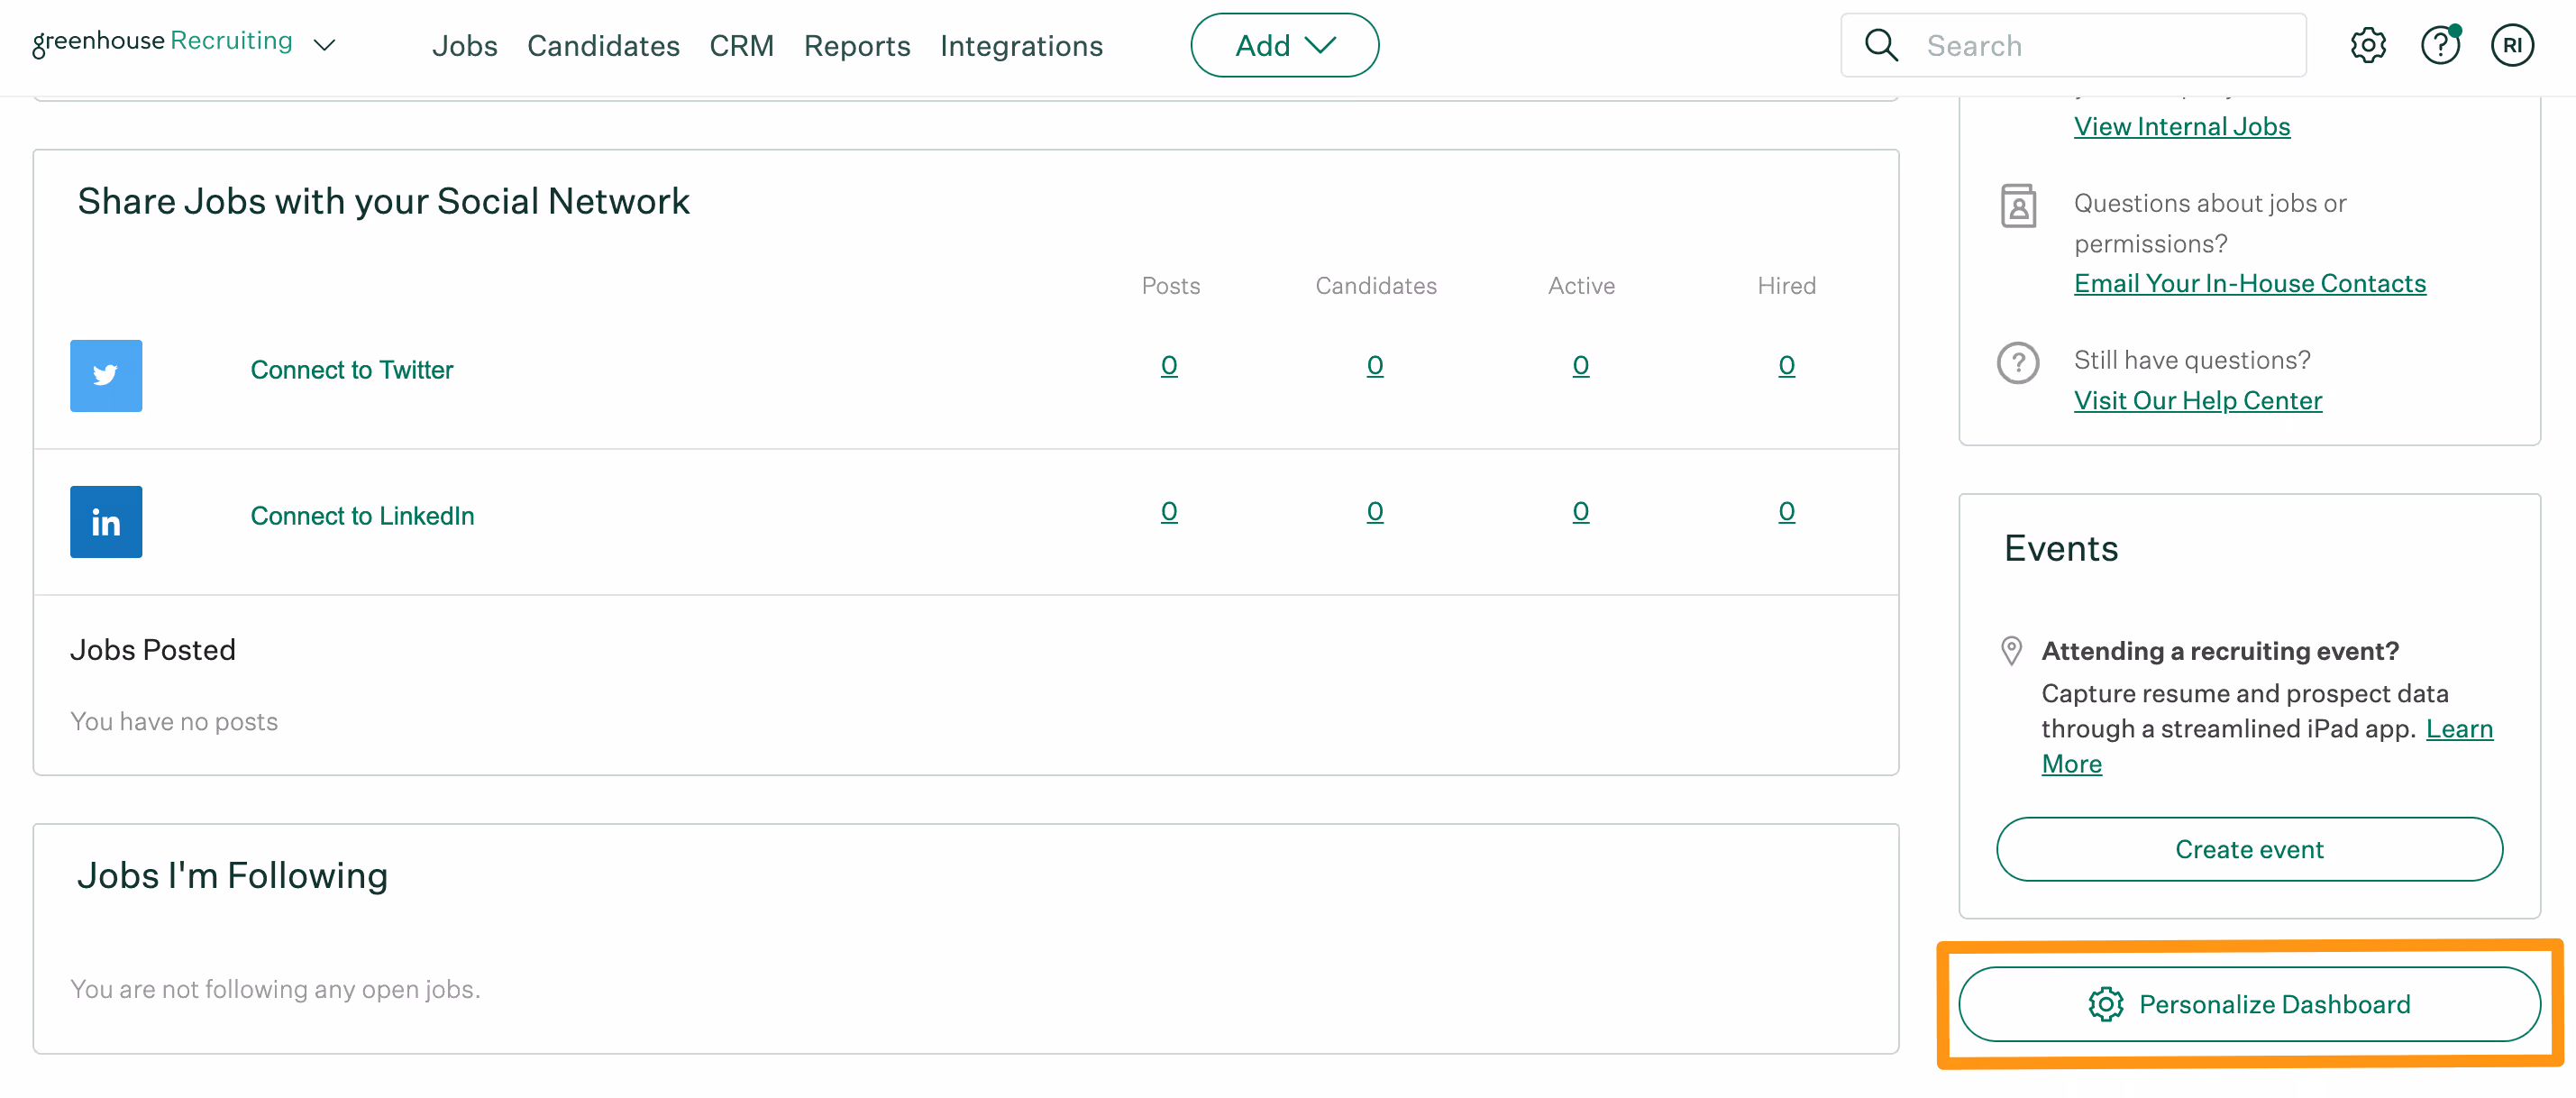Click the Personalize Dashboard button
This screenshot has height=1098, width=2576.
click(2249, 1005)
